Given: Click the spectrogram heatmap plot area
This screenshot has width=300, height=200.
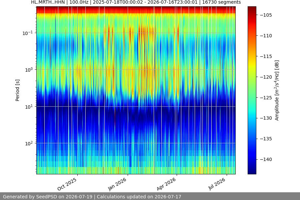Looking at the screenshot, I should pyautogui.click(x=136, y=90).
